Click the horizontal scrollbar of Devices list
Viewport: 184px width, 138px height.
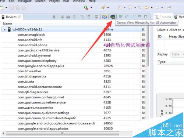point(63,133)
